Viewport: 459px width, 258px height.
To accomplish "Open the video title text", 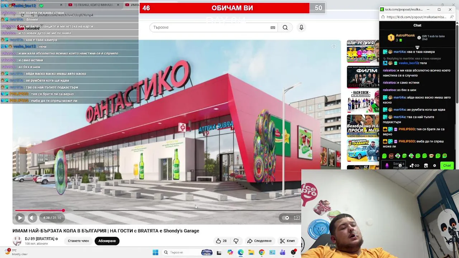I will (106, 231).
